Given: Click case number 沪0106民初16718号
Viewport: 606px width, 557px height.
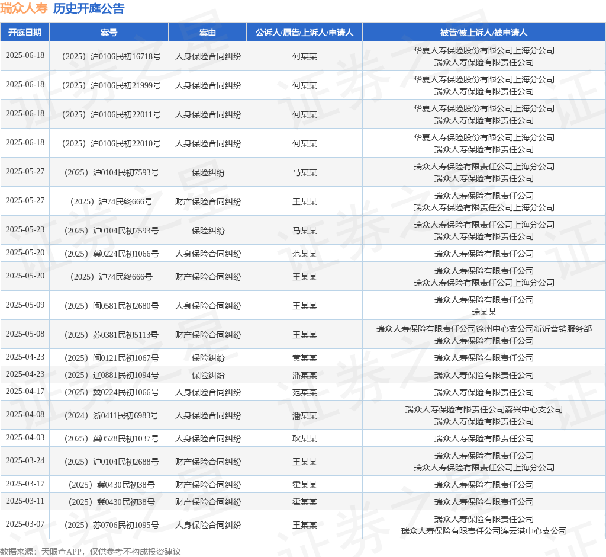Looking at the screenshot, I should click(111, 56).
